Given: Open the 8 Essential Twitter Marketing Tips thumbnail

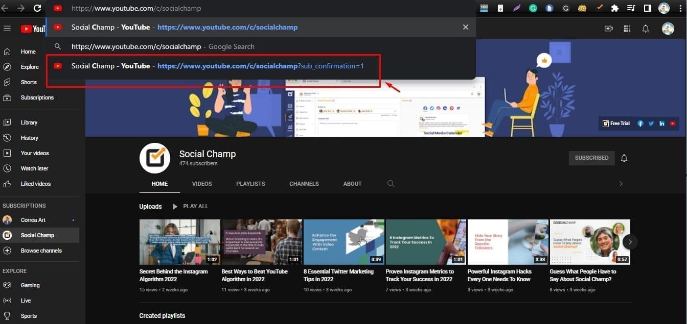Looking at the screenshot, I should 343,242.
